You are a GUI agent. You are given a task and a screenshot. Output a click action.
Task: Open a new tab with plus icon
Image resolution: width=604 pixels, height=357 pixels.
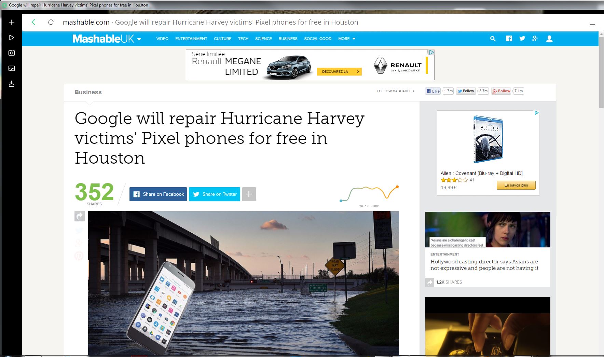click(x=12, y=22)
